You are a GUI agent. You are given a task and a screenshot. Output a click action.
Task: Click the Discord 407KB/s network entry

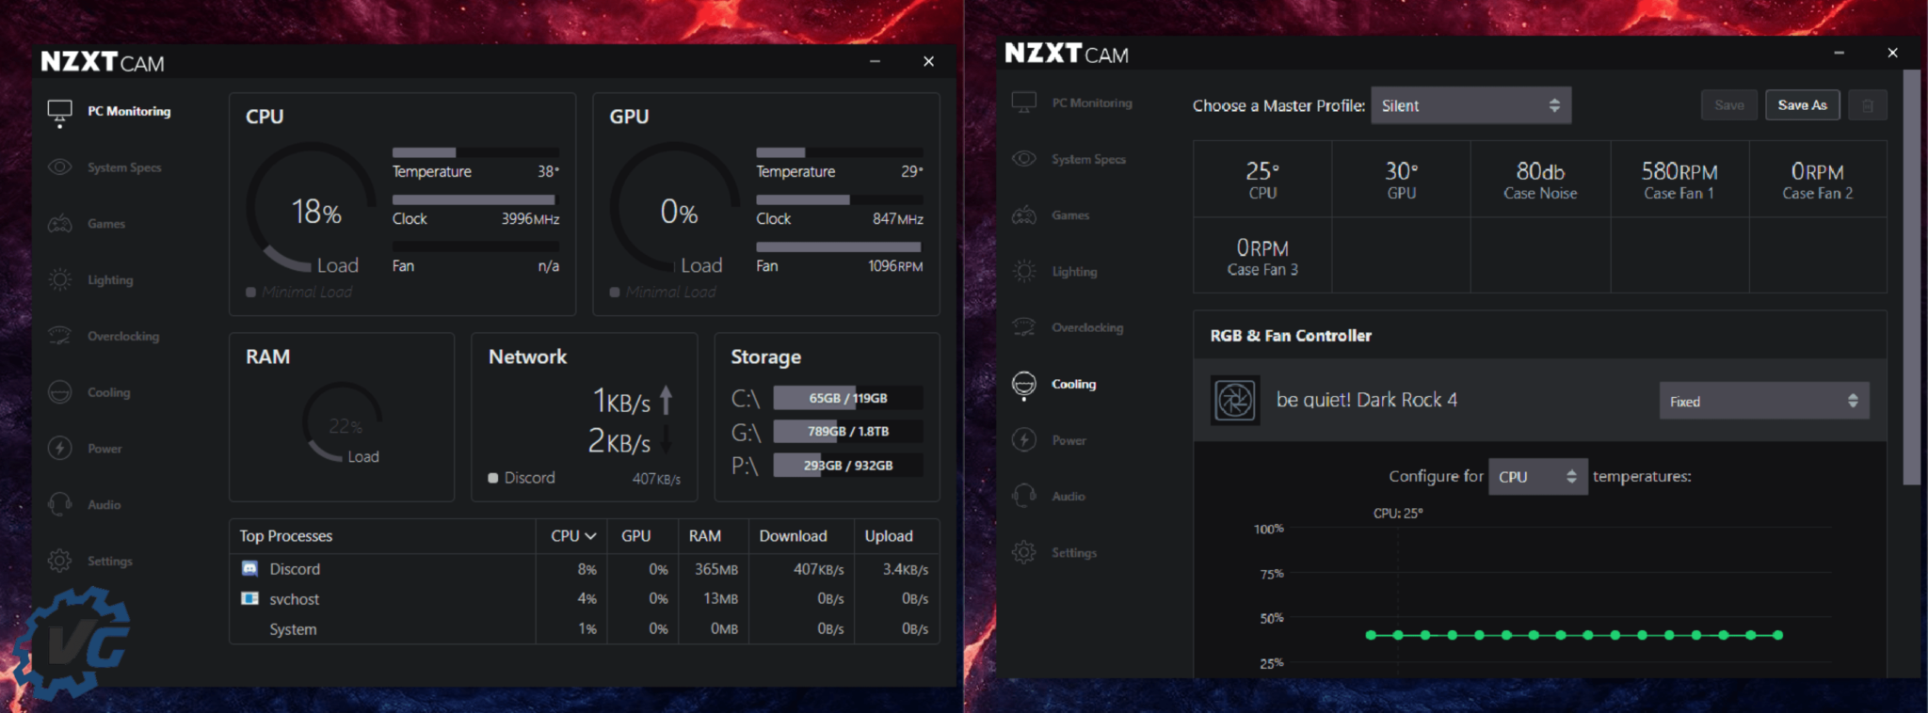pyautogui.click(x=584, y=478)
